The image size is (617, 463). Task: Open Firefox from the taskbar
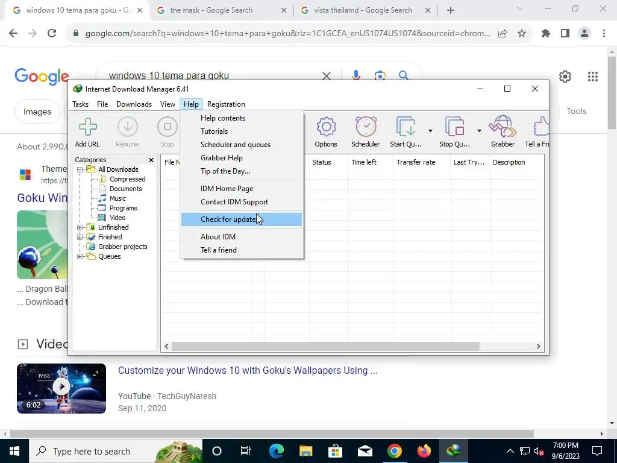[x=424, y=451]
